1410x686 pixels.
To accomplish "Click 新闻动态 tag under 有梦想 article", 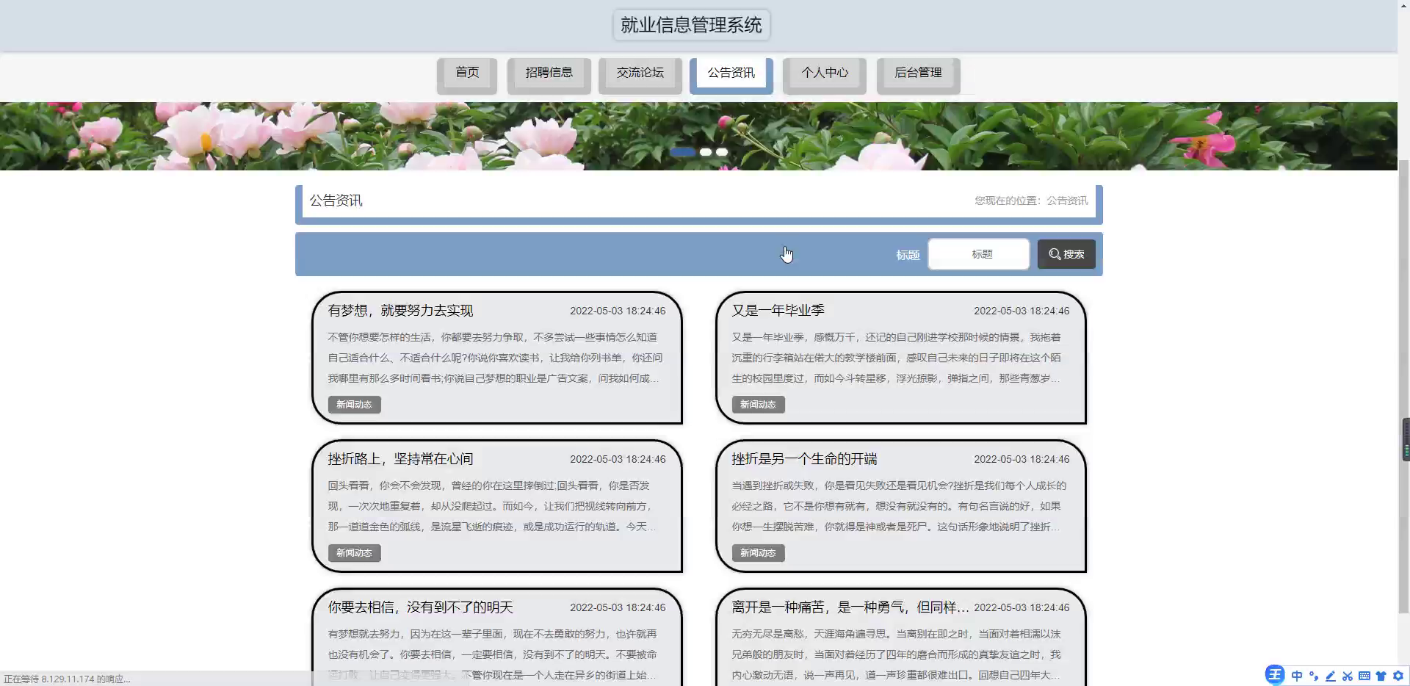I will tap(354, 405).
